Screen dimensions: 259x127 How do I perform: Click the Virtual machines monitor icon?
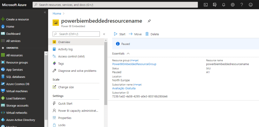click(3, 91)
